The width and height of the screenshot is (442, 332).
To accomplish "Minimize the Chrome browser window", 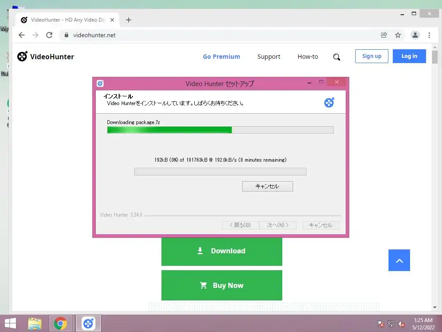I will (x=402, y=14).
